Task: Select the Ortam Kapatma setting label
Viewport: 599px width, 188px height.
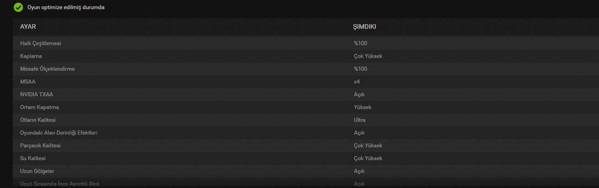Action: click(x=40, y=107)
